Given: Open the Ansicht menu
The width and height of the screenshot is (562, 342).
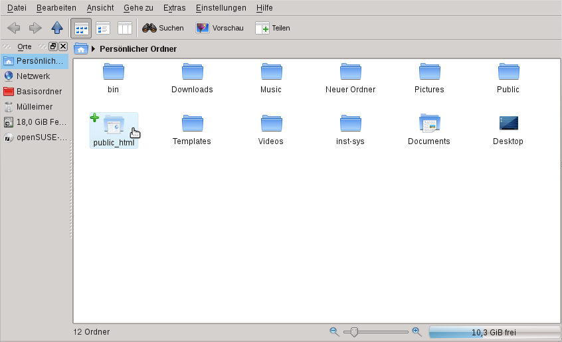Looking at the screenshot, I should 100,8.
